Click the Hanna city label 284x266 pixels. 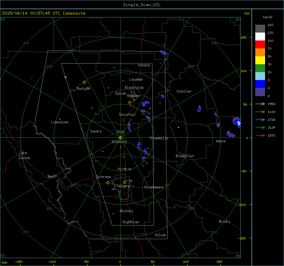pos(221,141)
